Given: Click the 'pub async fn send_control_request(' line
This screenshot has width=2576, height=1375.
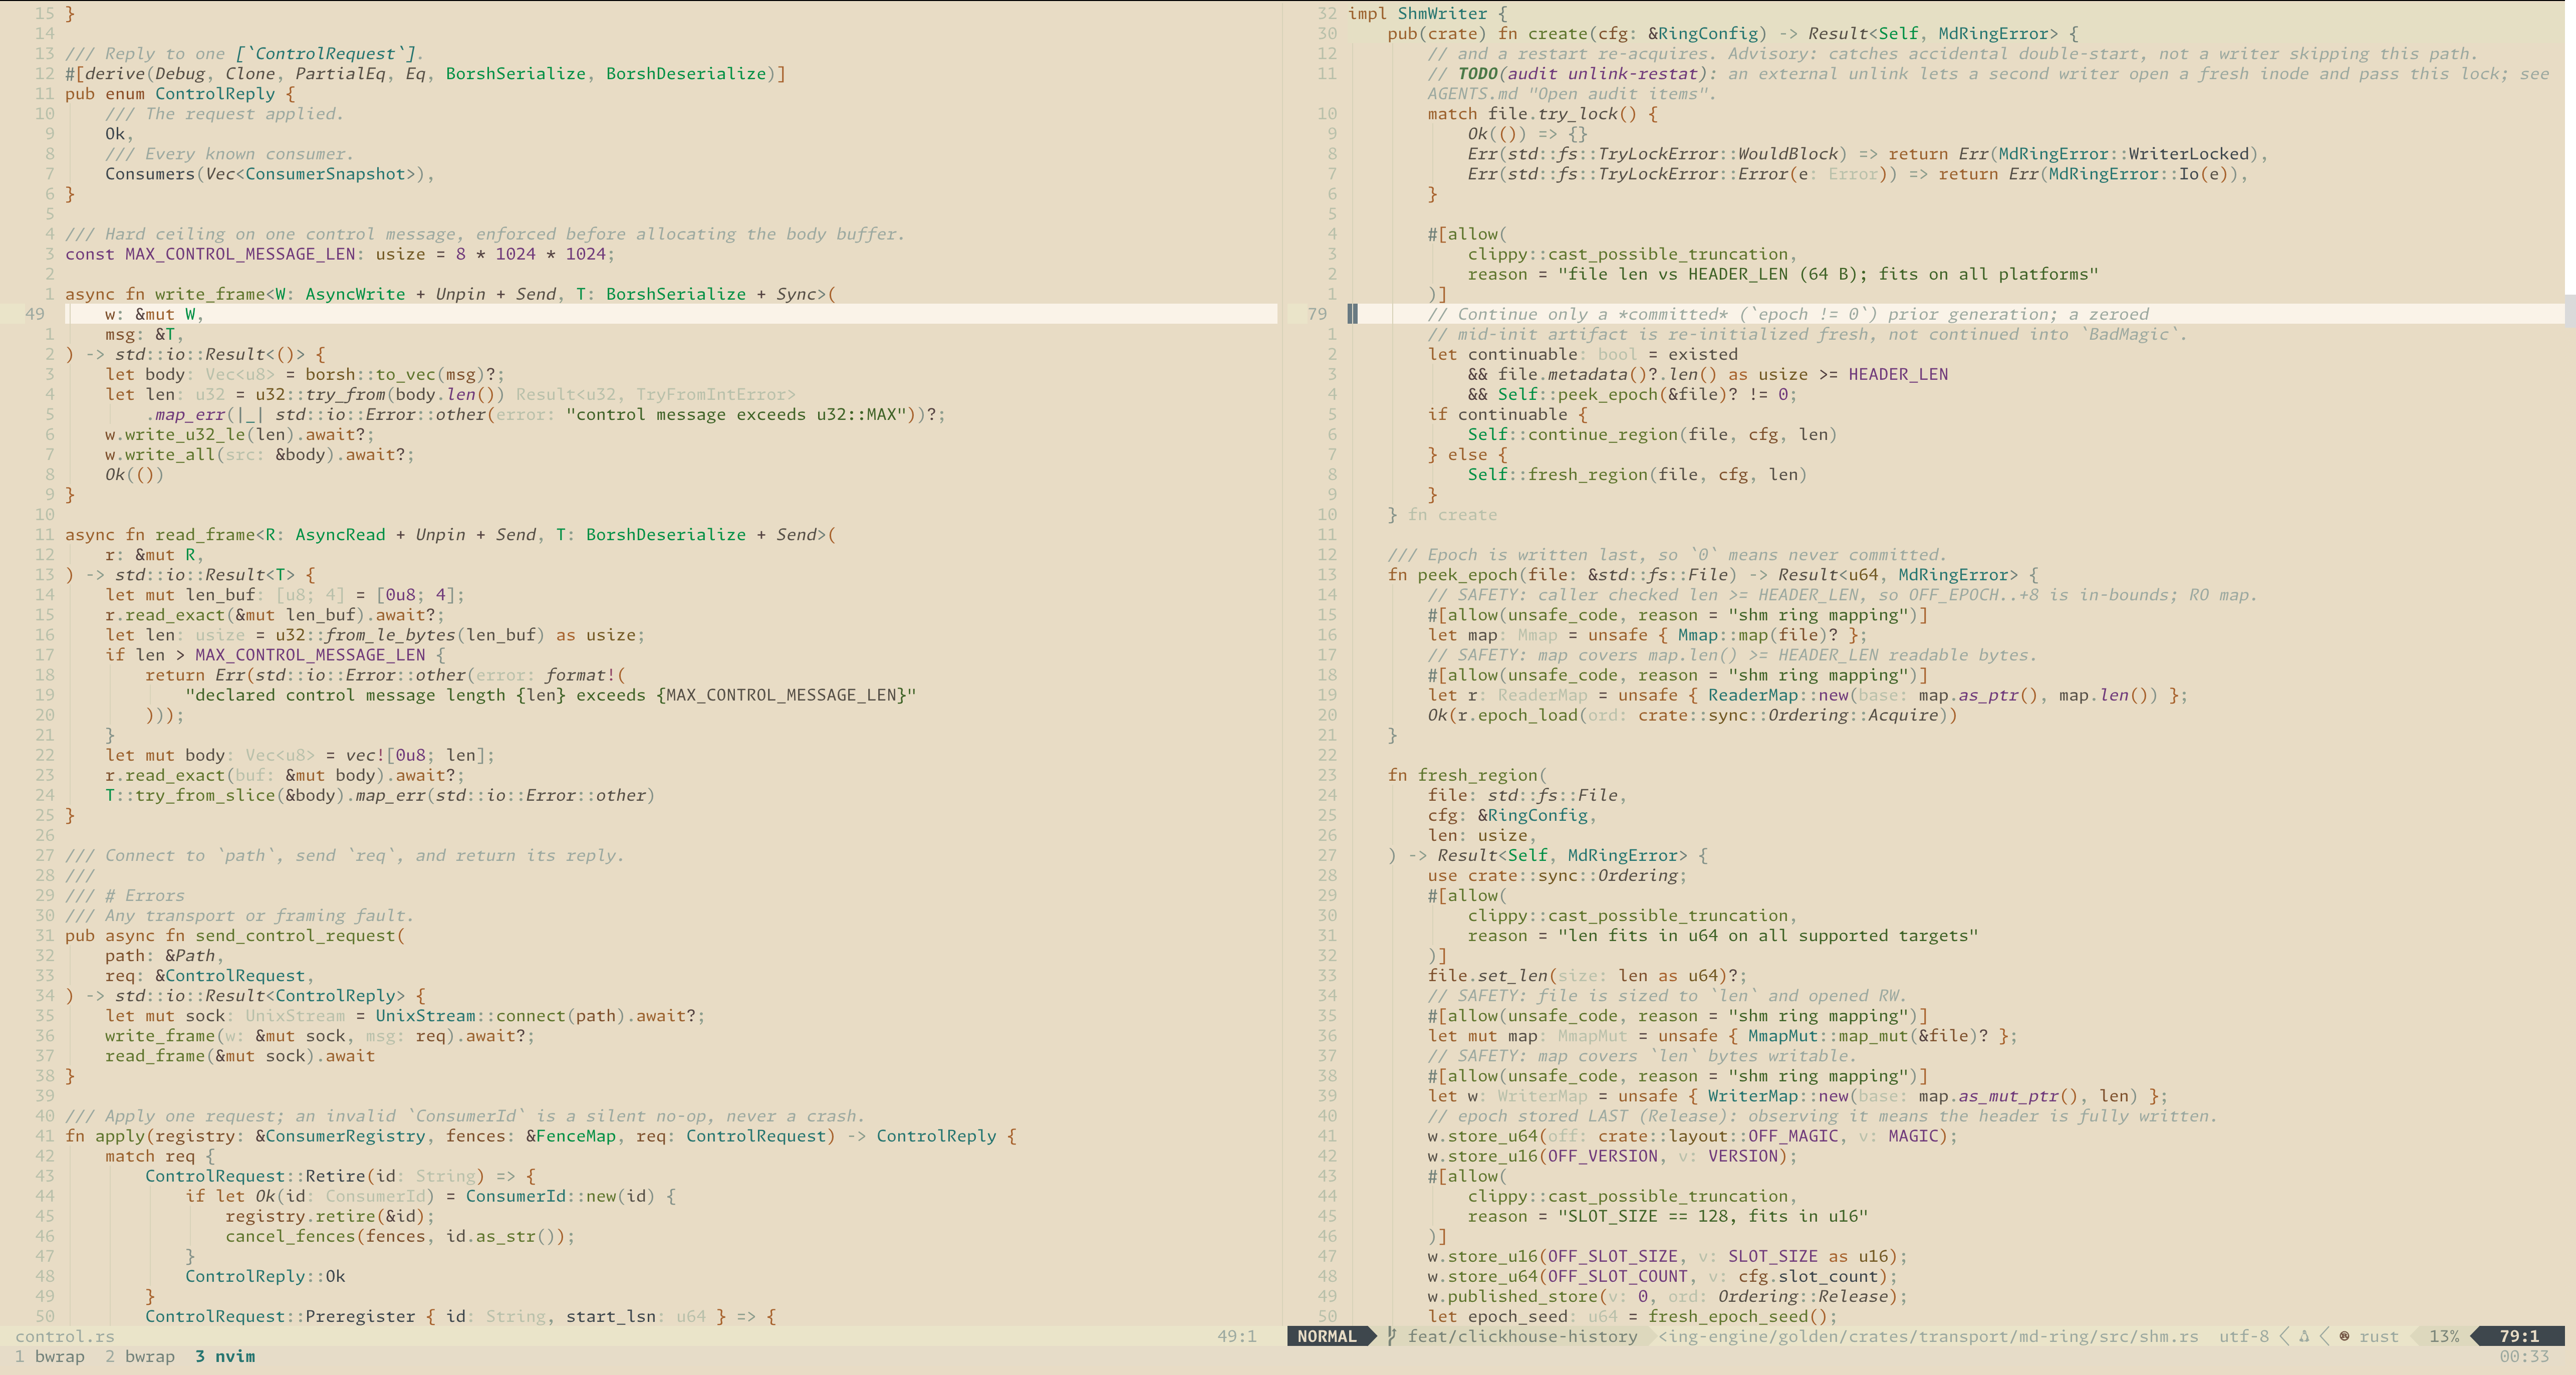Looking at the screenshot, I should click(x=235, y=936).
